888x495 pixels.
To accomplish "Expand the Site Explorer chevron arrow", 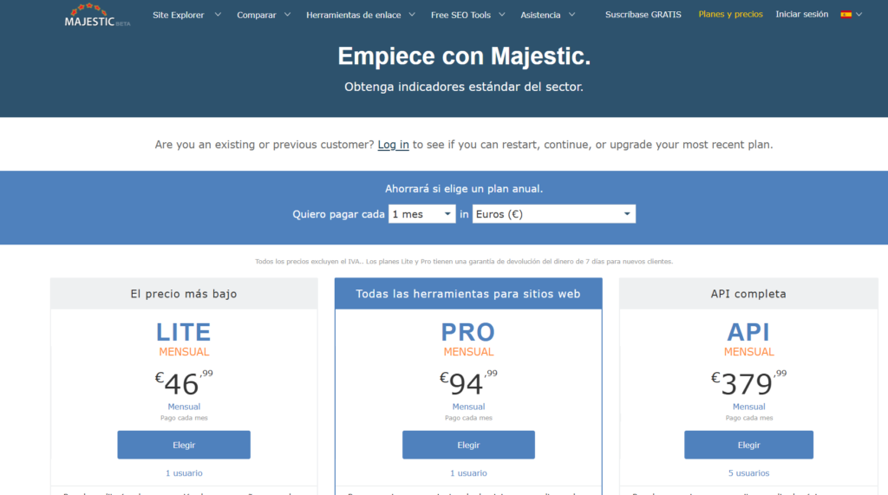I will click(218, 15).
